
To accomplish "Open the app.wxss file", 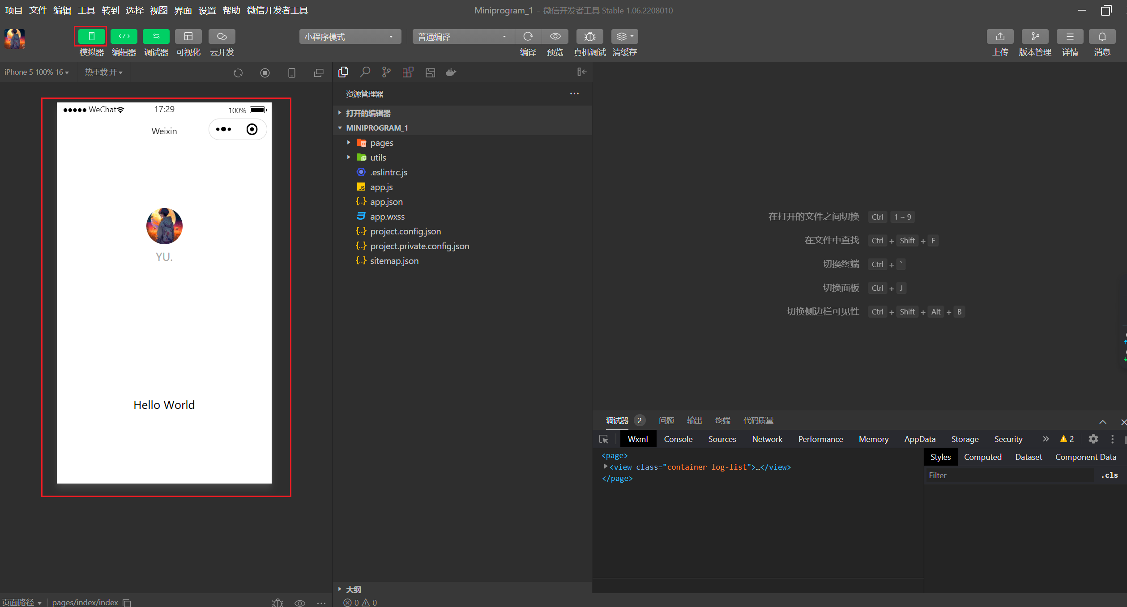I will [x=463, y=216].
